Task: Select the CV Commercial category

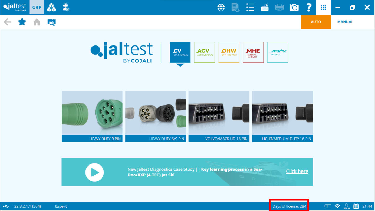Action: (x=180, y=52)
